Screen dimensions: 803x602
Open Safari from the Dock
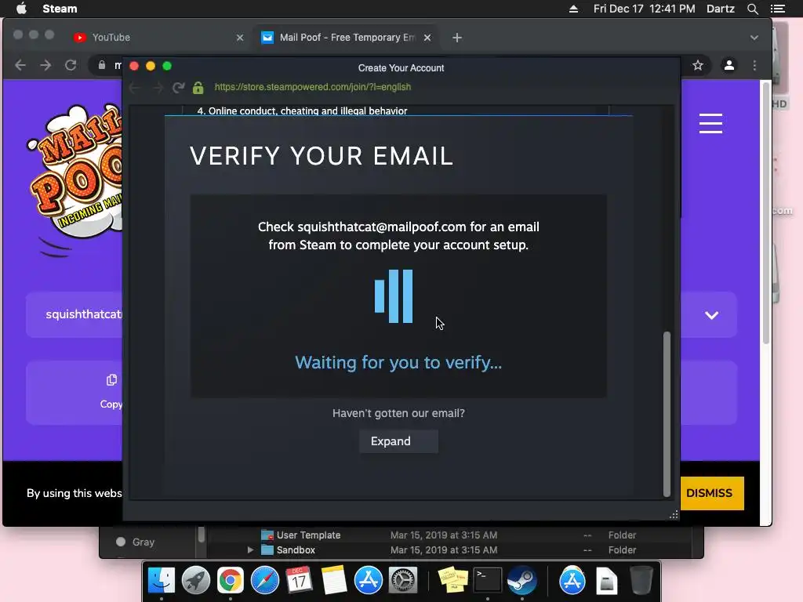[x=265, y=580]
